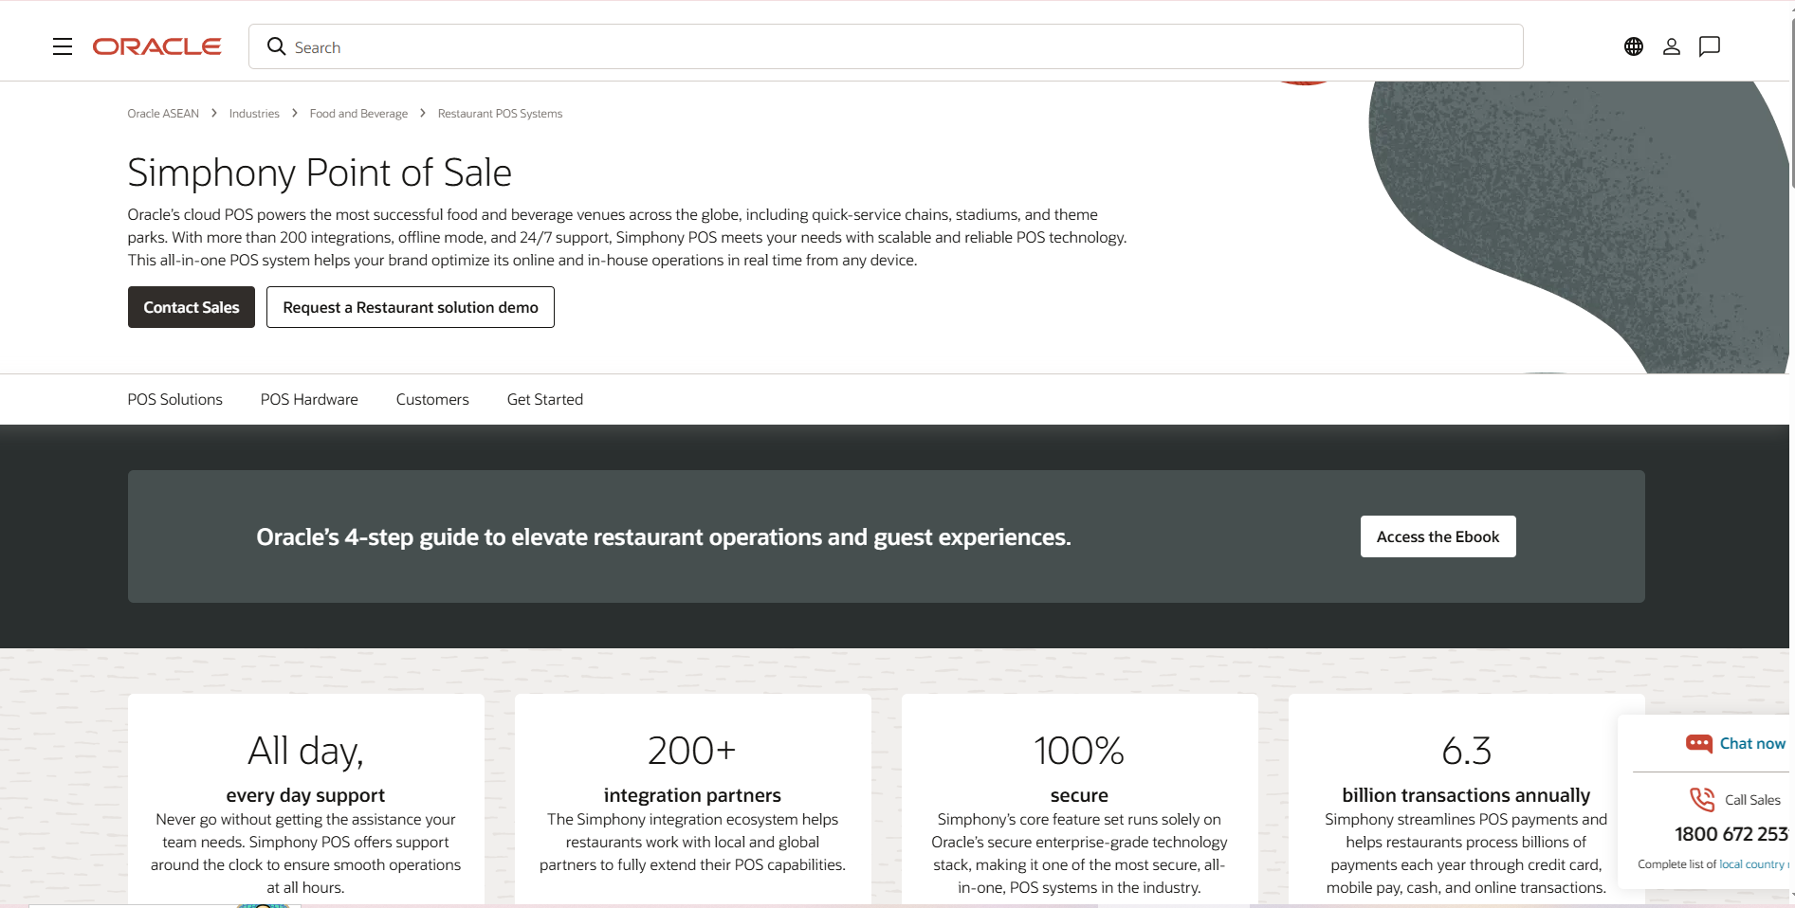Viewport: 1795px width, 908px height.
Task: Switch to POS Hardware tab
Action: 309,399
